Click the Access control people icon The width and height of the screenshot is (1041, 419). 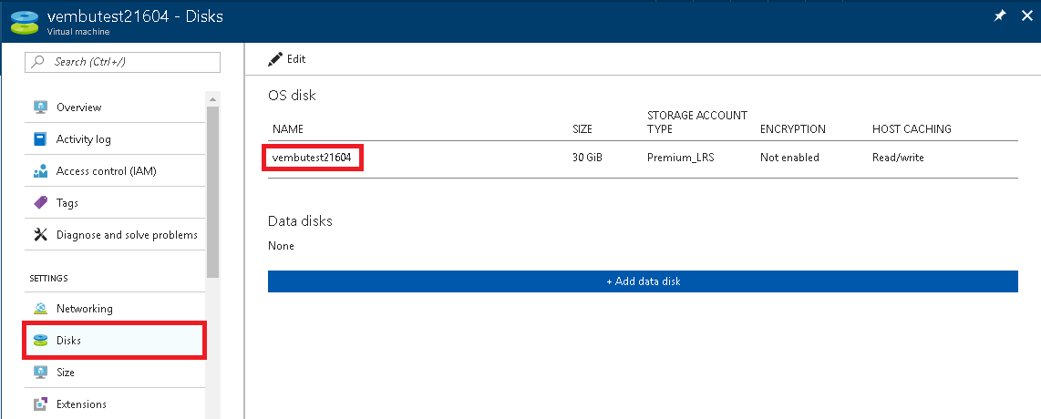pyautogui.click(x=40, y=171)
